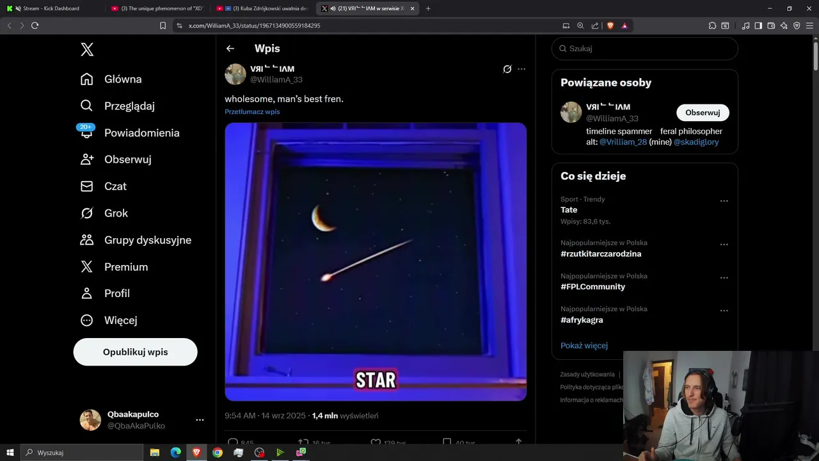Focus the Szukaj search field

[x=645, y=49]
